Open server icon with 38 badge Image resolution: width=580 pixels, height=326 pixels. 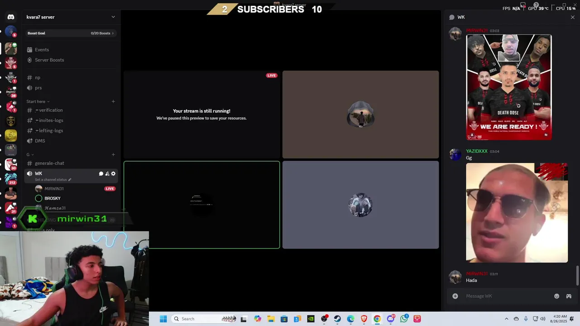(x=11, y=92)
